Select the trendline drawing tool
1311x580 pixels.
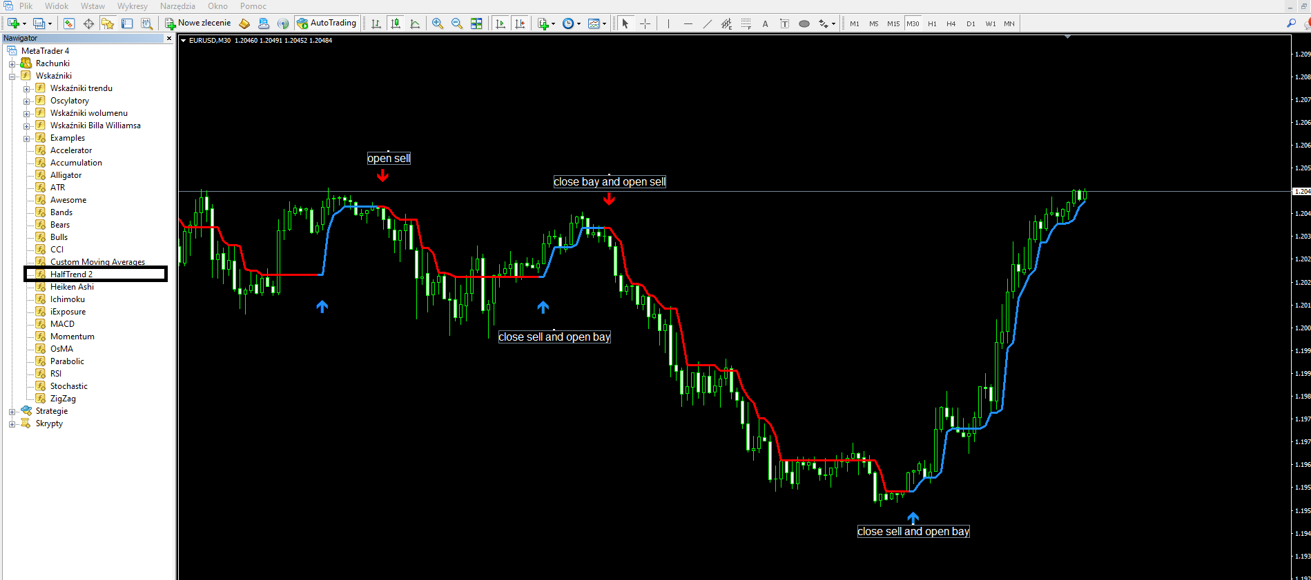point(707,23)
